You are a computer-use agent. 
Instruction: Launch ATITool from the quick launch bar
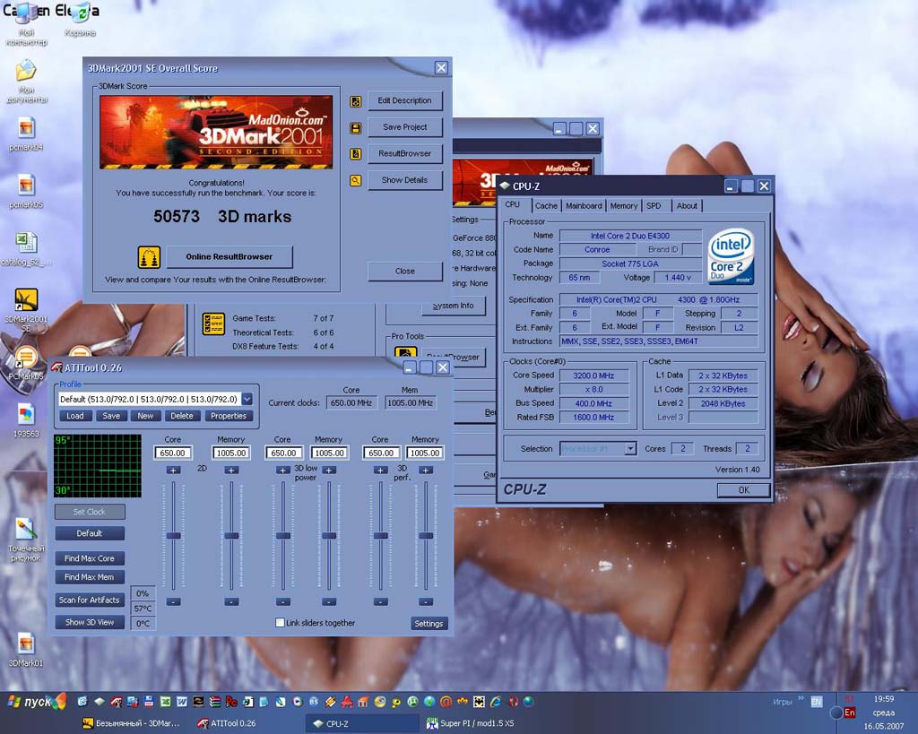click(x=116, y=701)
